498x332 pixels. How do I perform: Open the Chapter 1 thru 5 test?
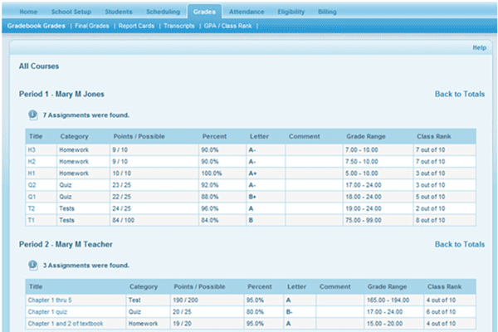(49, 300)
